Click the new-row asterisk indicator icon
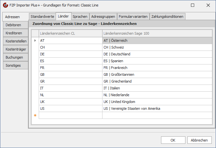This screenshot has width=216, height=148. point(35,115)
